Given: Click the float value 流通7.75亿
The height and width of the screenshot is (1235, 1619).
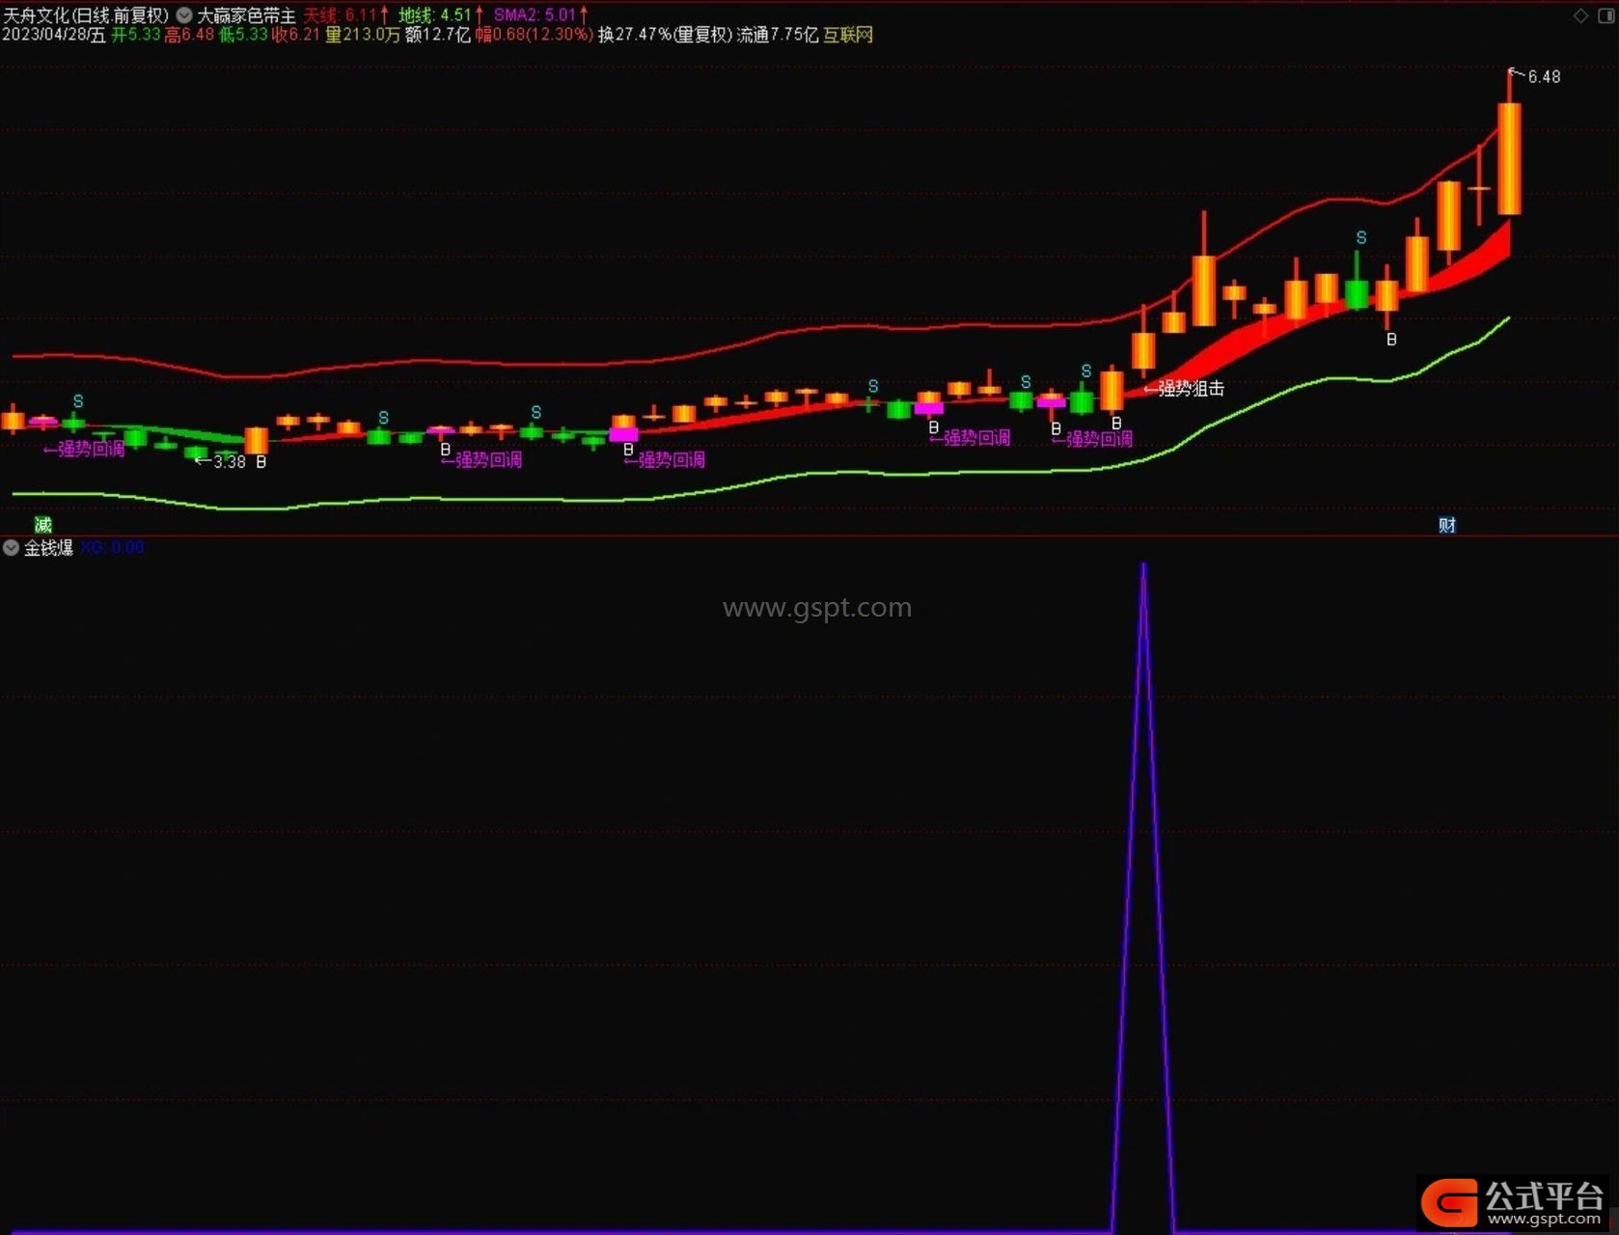Looking at the screenshot, I should click(x=778, y=35).
